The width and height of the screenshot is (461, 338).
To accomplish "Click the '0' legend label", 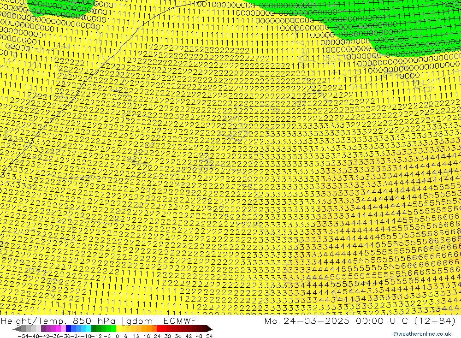I will pos(117,336).
